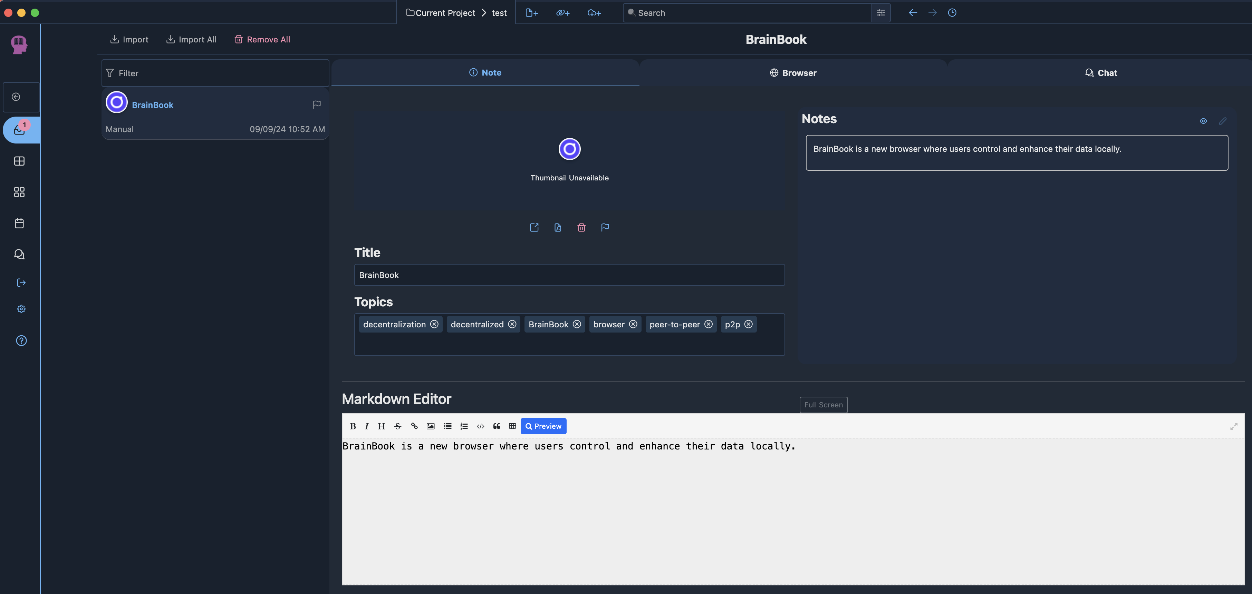Remove the decentralization topic tag

(434, 324)
